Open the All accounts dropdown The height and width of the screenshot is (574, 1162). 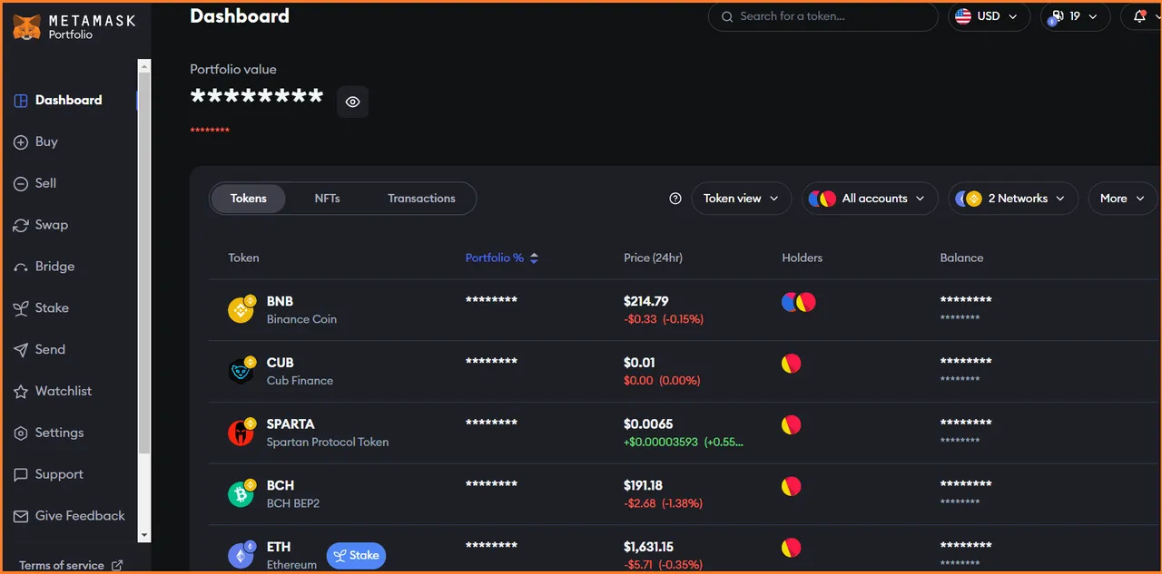870,199
